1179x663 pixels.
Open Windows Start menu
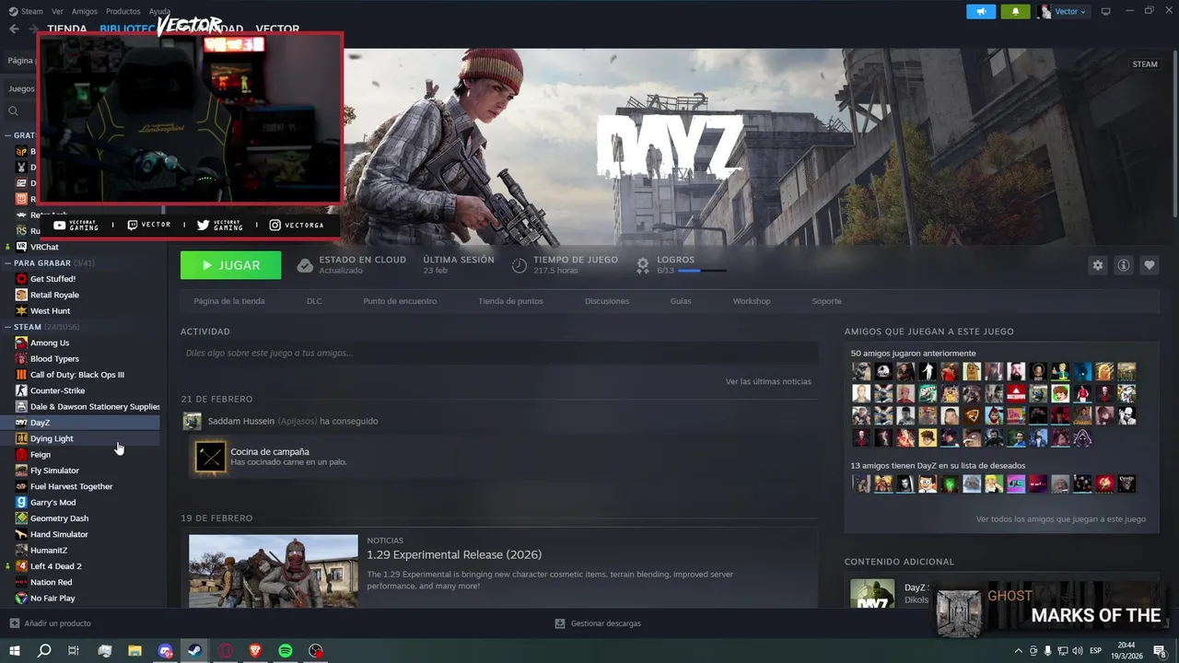pyautogui.click(x=15, y=651)
